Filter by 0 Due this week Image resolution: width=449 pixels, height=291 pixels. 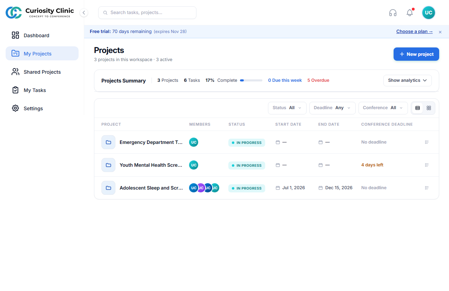pyautogui.click(x=285, y=80)
